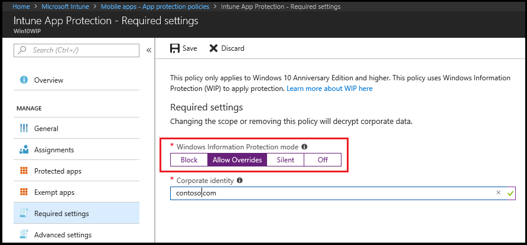
Task: Turn protection mode Off
Action: click(x=323, y=160)
